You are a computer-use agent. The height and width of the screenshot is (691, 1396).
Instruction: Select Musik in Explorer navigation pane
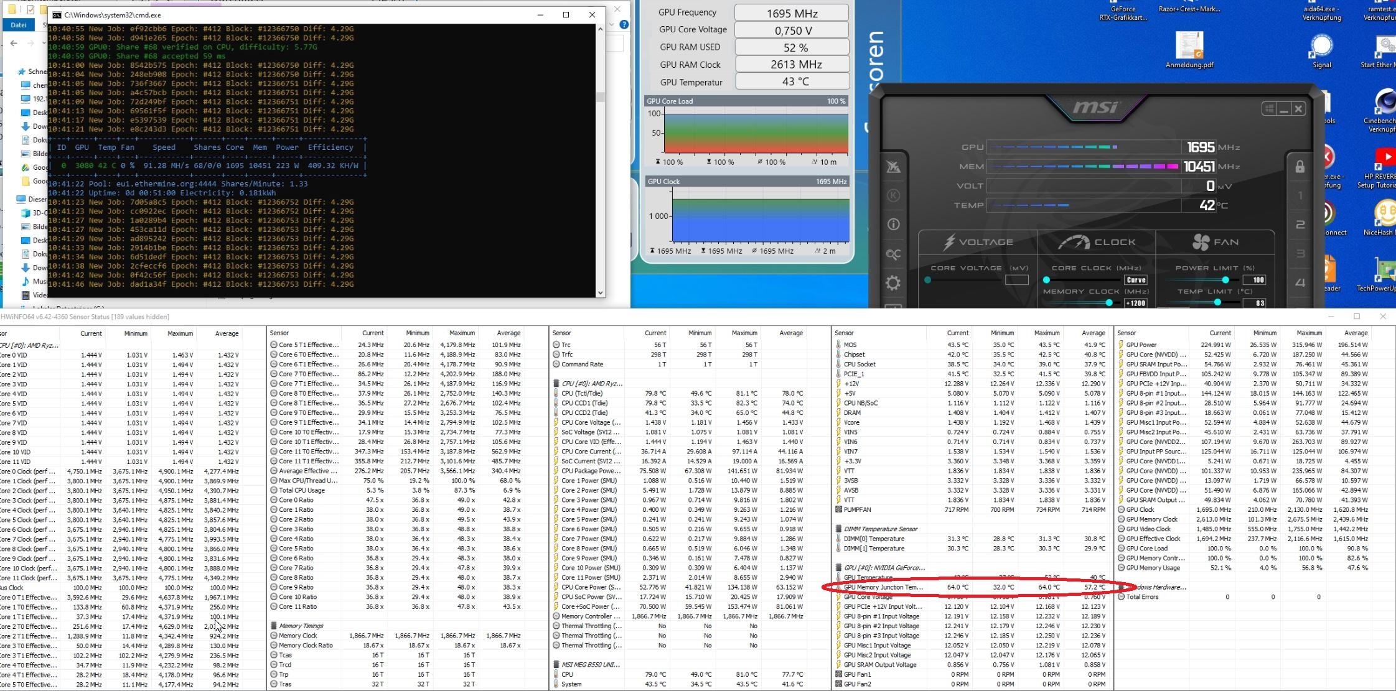click(34, 281)
